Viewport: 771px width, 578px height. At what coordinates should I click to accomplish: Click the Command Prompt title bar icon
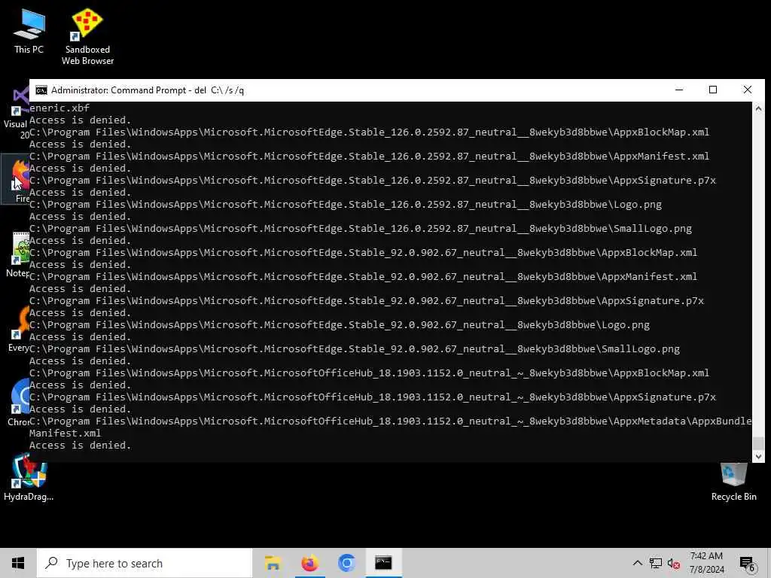[41, 90]
